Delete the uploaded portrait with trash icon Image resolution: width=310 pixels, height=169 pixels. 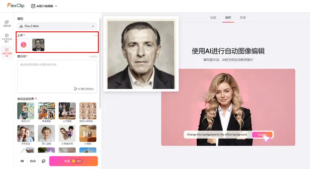click(42, 41)
